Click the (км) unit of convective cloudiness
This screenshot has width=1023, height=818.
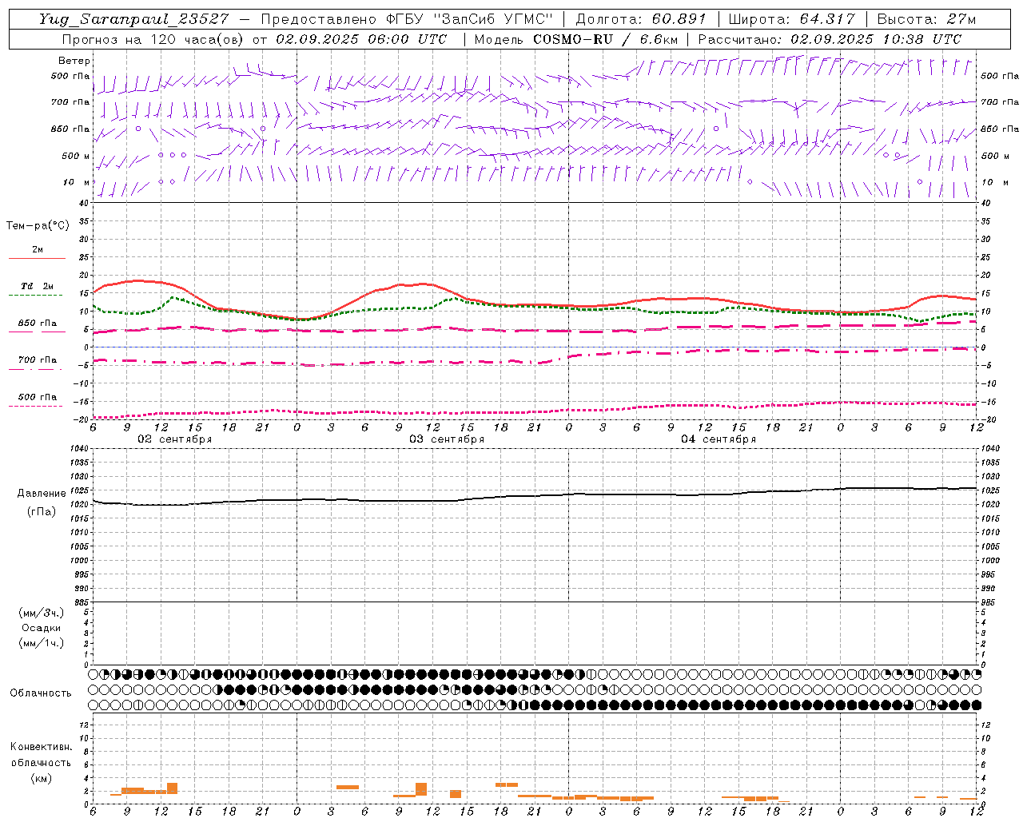click(x=42, y=778)
